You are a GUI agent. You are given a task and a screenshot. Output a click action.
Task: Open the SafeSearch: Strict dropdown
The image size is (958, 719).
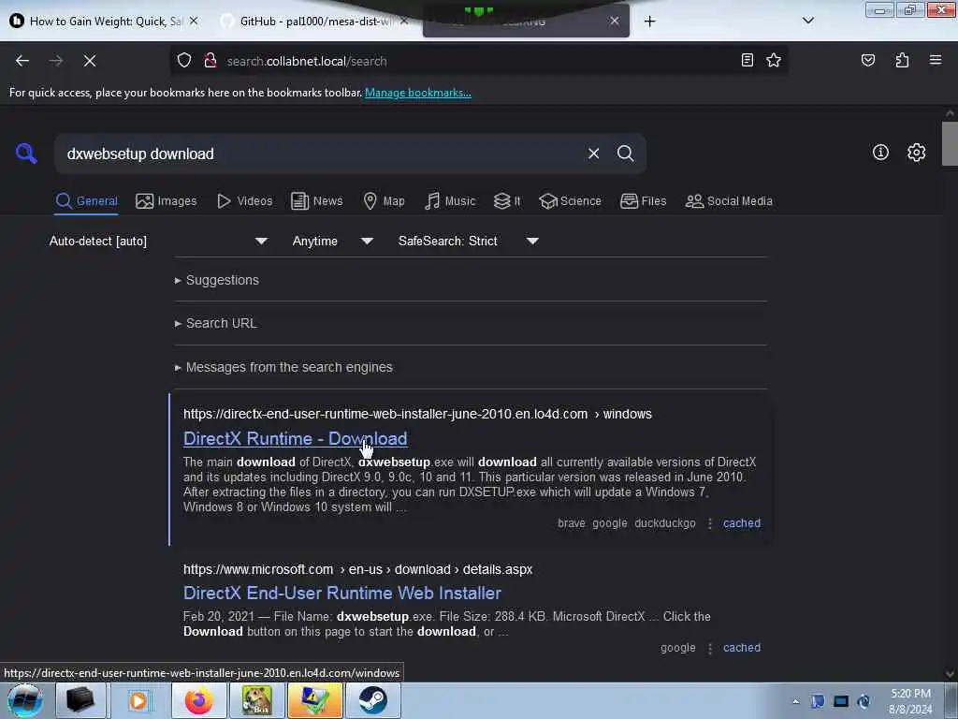tap(468, 241)
